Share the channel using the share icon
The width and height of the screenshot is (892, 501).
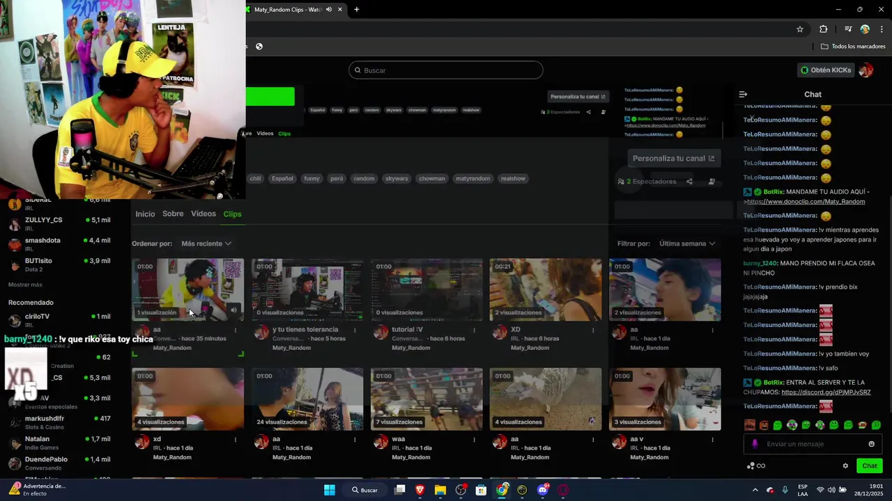(x=689, y=182)
